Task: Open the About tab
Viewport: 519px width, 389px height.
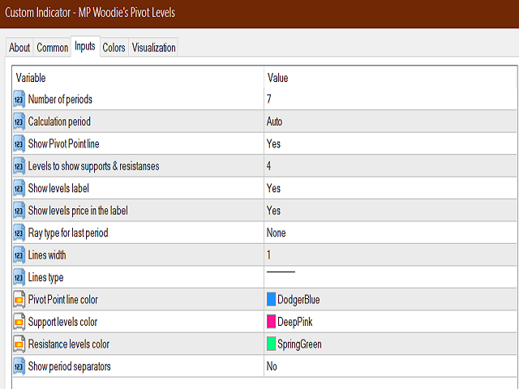Action: click(19, 48)
